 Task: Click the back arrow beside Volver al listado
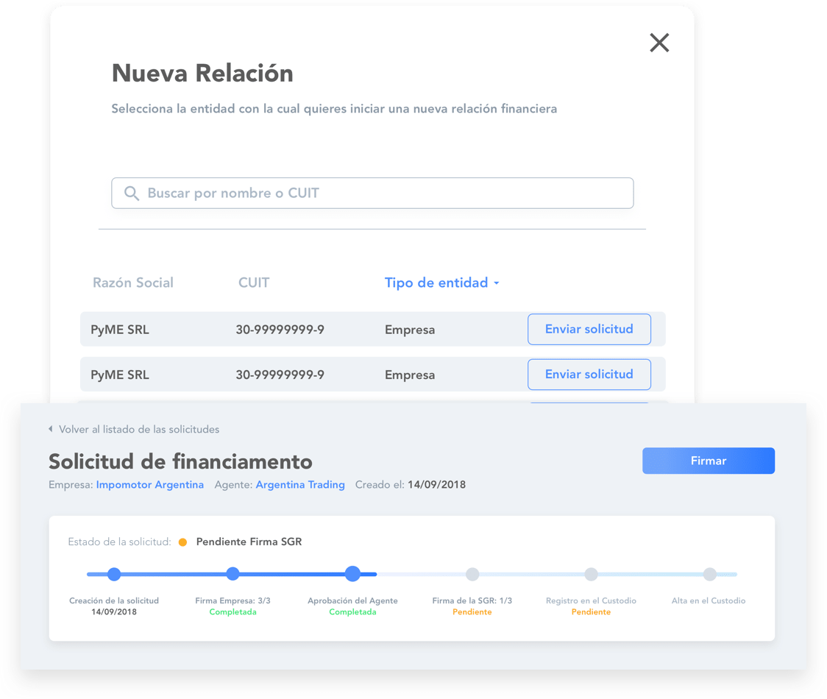pyautogui.click(x=51, y=429)
